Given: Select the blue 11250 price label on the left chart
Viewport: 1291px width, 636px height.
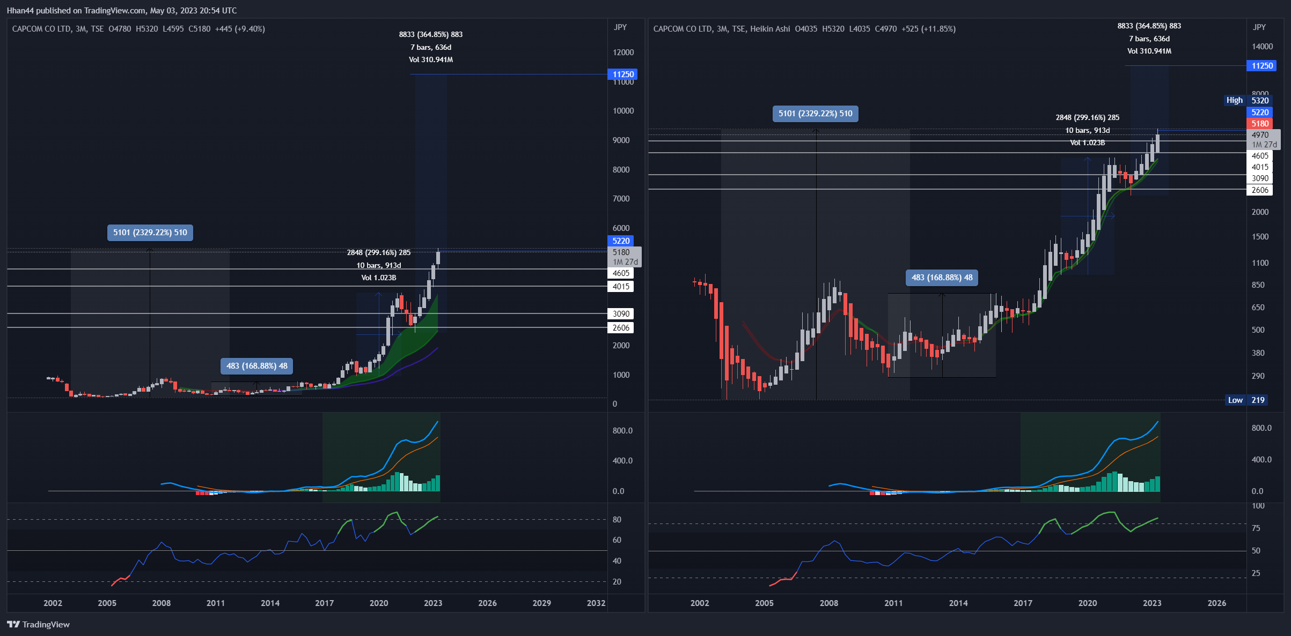Looking at the screenshot, I should click(623, 74).
